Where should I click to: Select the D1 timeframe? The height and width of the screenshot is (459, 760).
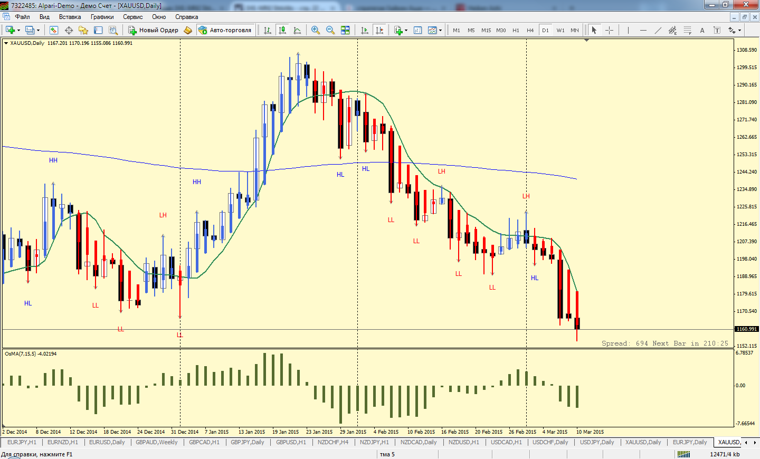545,30
